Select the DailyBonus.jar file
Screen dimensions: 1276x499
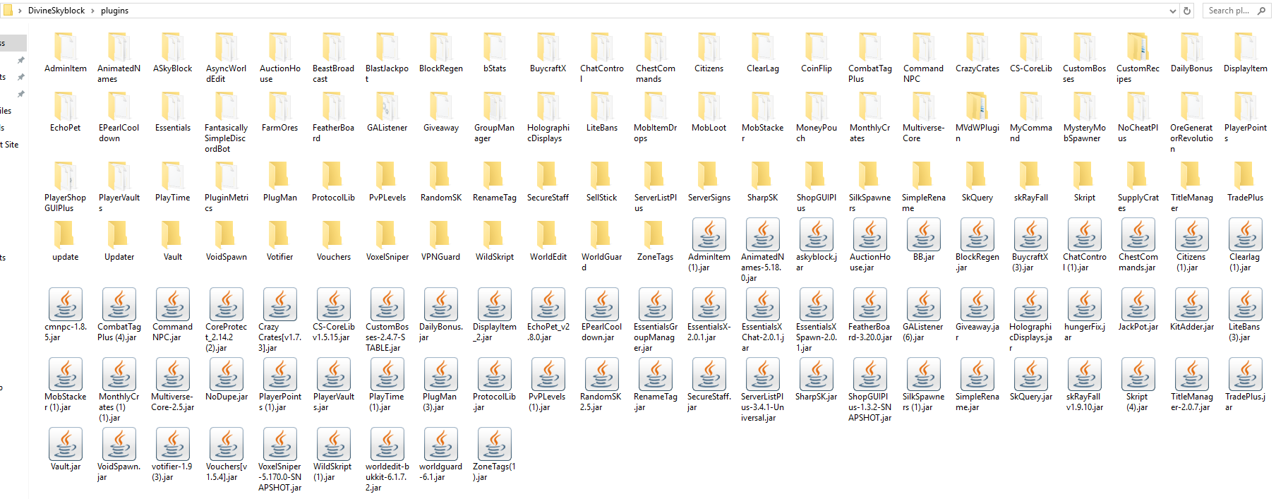(x=441, y=315)
